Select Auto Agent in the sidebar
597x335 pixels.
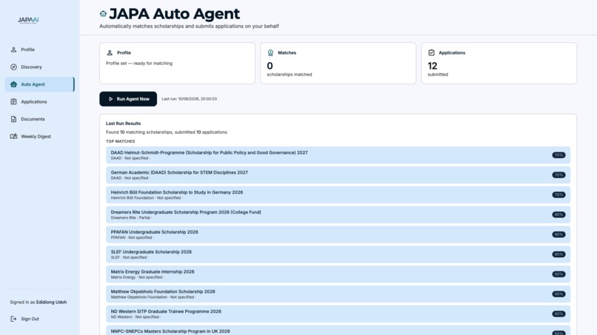pos(39,84)
